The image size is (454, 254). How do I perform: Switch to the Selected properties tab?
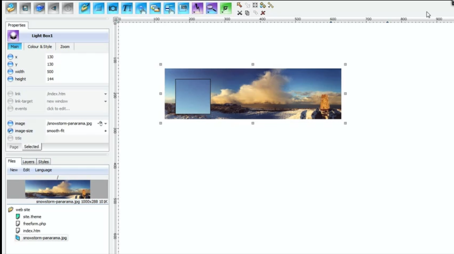click(32, 146)
